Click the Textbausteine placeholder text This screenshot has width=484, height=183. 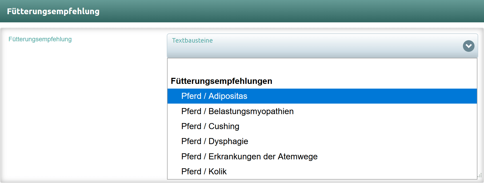(192, 40)
